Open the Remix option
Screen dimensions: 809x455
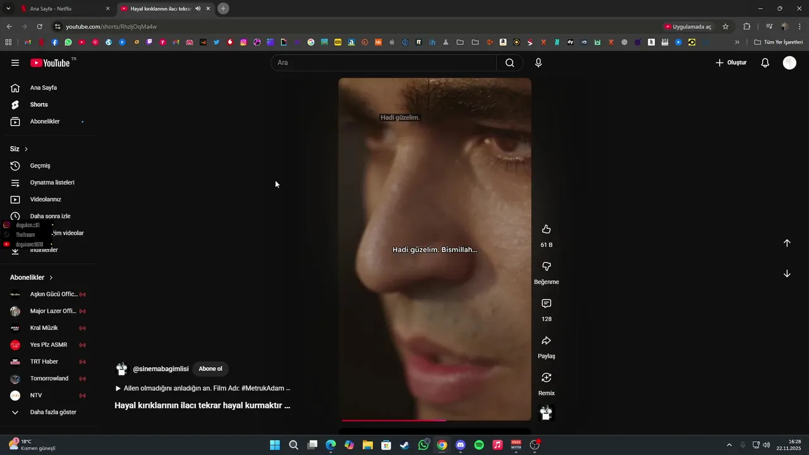tap(547, 378)
